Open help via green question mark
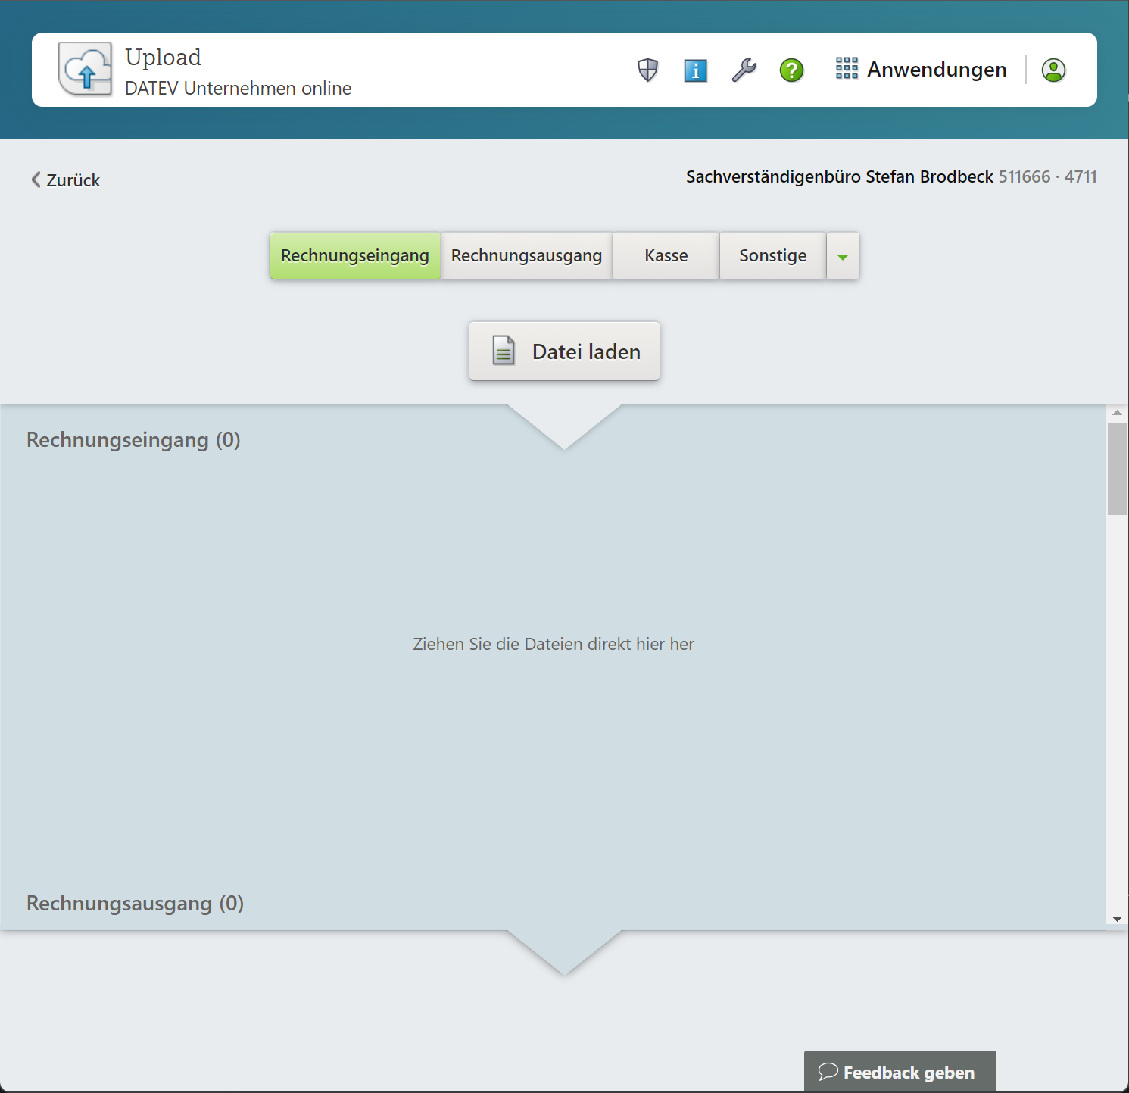1129x1093 pixels. (x=791, y=70)
